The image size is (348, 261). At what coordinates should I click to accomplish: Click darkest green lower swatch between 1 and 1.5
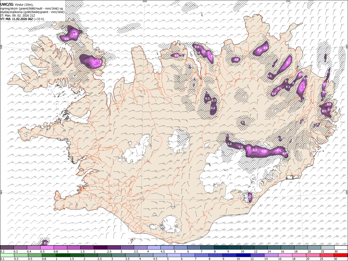[x=63, y=255]
